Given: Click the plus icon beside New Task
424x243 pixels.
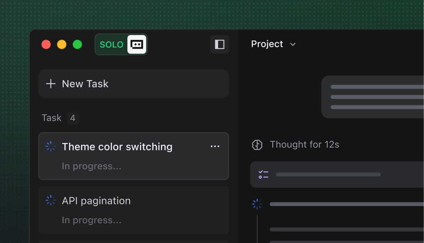Looking at the screenshot, I should coord(51,84).
